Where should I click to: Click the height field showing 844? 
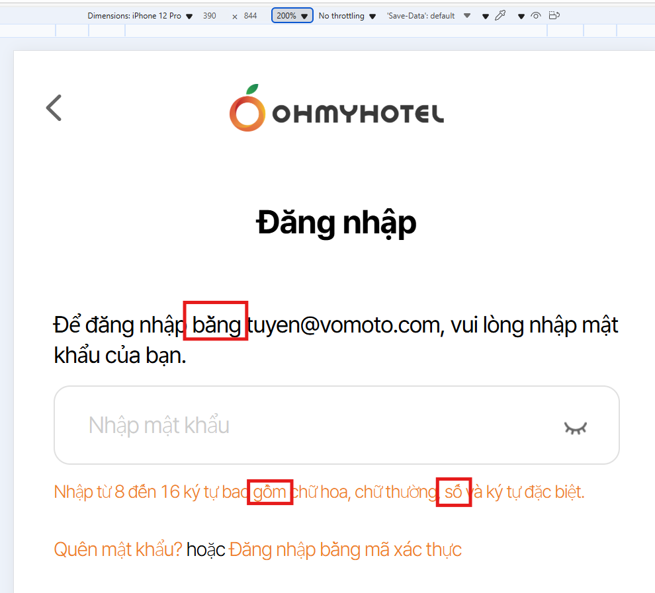(250, 16)
